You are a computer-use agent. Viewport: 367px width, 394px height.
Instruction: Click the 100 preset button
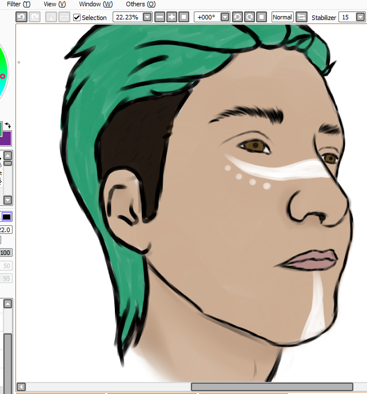point(6,253)
